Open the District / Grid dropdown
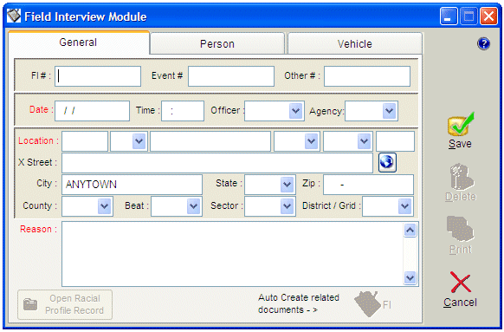 [404, 206]
